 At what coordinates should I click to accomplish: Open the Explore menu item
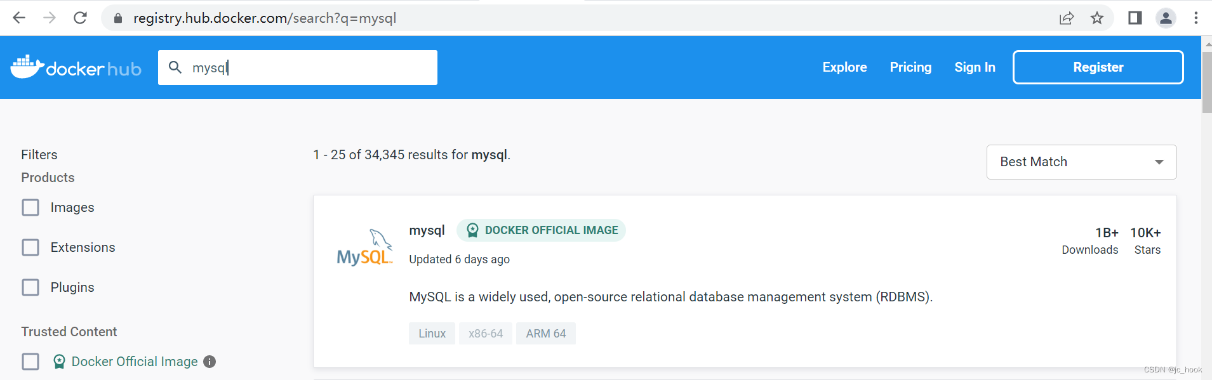844,67
